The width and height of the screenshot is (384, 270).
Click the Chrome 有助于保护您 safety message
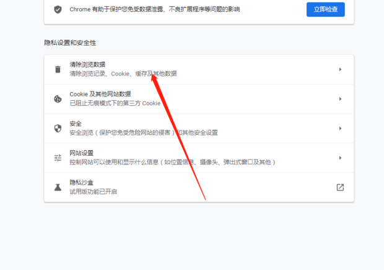[x=155, y=9]
